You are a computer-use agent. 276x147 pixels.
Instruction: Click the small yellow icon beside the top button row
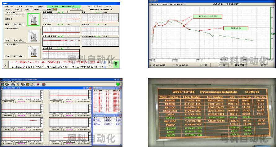(x=55, y=9)
